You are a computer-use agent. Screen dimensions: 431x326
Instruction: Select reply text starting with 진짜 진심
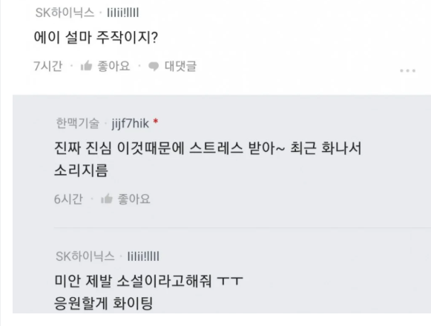[208, 159]
